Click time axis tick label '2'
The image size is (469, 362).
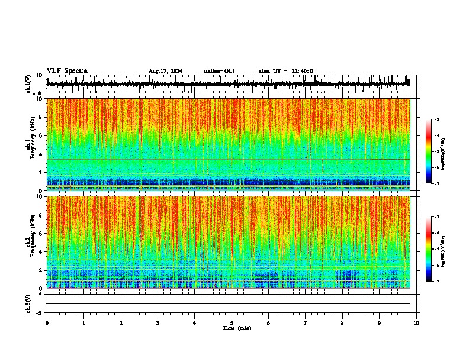point(121,323)
